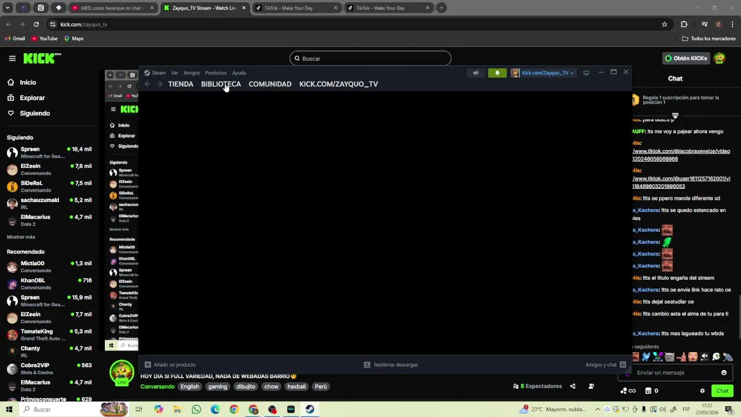This screenshot has width=741, height=417.
Task: Click the Windows Start button
Action: click(x=9, y=409)
